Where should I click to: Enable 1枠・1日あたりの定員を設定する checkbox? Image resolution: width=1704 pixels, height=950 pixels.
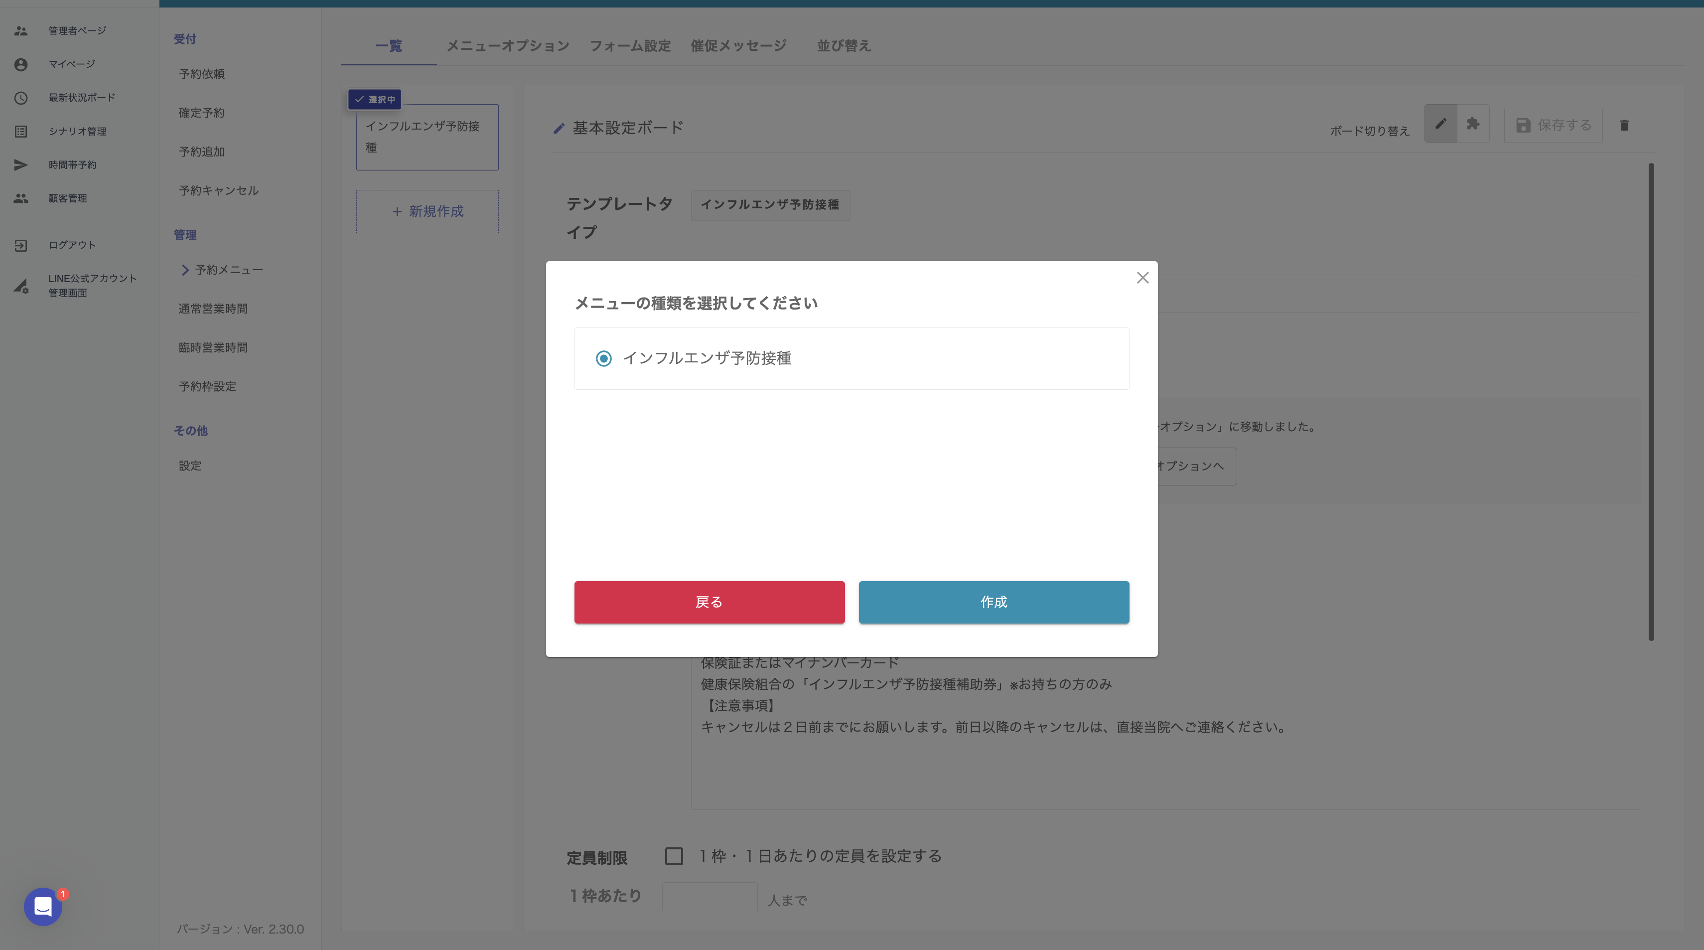(x=674, y=856)
